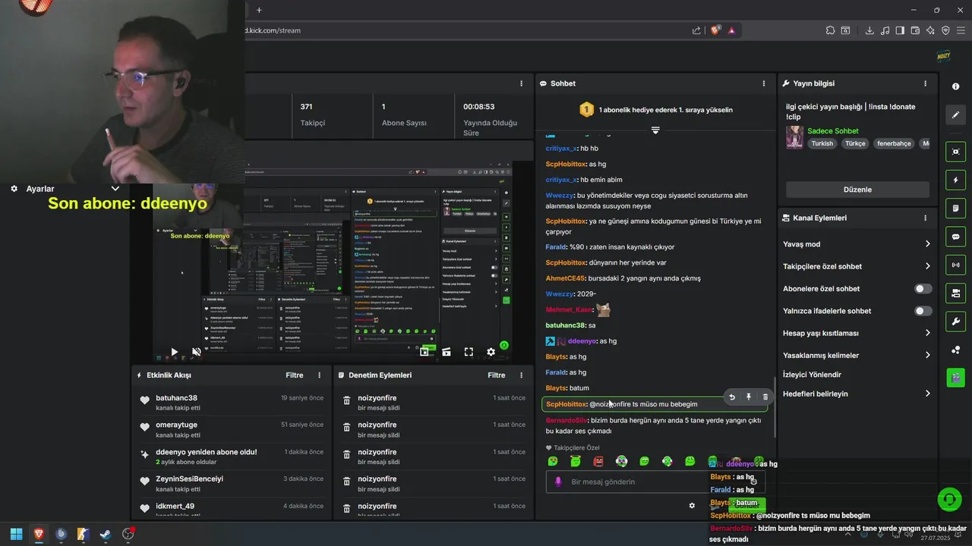Click the Düzenle button
The height and width of the screenshot is (546, 972).
pos(857,190)
